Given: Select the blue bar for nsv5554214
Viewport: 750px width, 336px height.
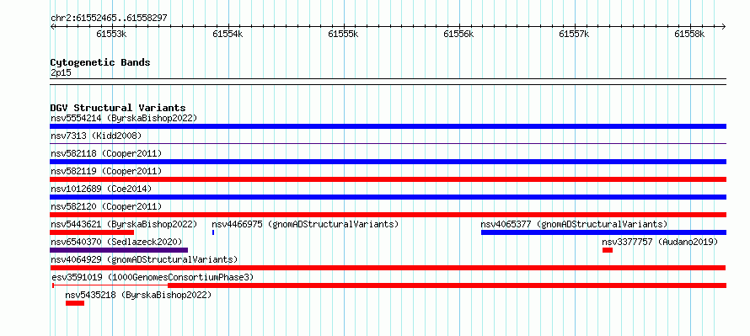Looking at the screenshot, I should (388, 126).
